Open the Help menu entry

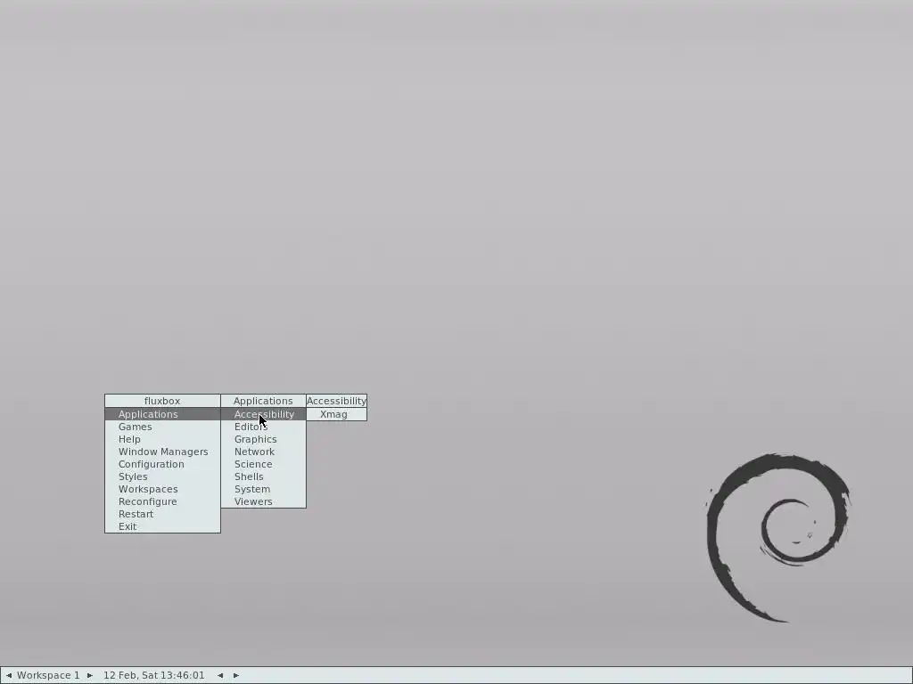tap(162, 439)
